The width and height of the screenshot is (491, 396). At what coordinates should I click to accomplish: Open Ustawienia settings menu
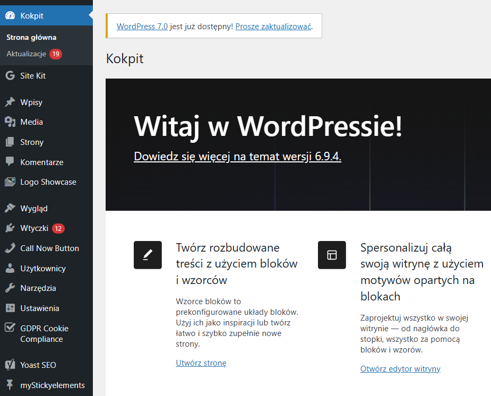click(x=46, y=308)
